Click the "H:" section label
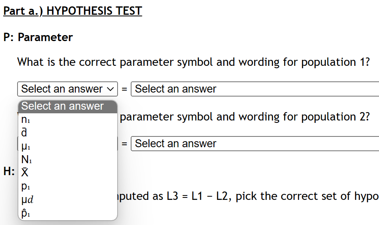The width and height of the screenshot is (379, 225). pyautogui.click(x=9, y=172)
